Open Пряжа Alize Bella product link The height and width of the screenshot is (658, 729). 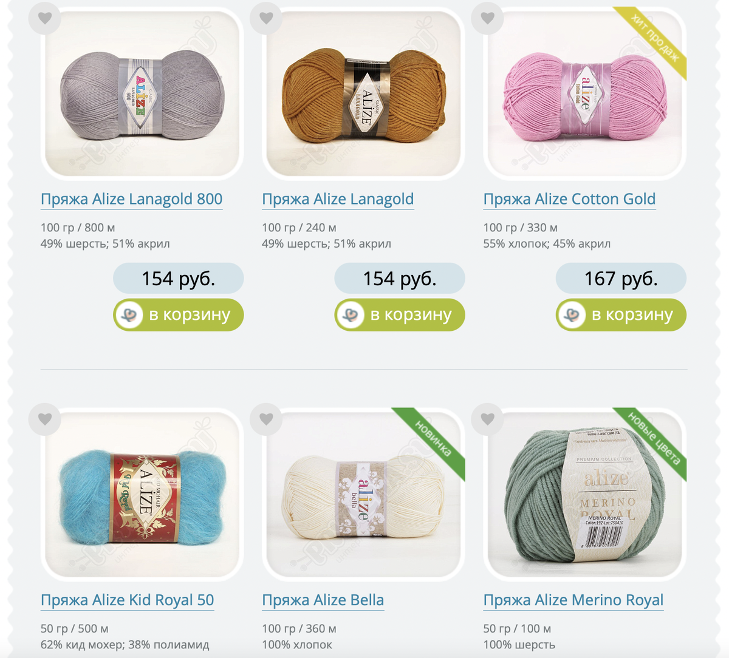323,600
